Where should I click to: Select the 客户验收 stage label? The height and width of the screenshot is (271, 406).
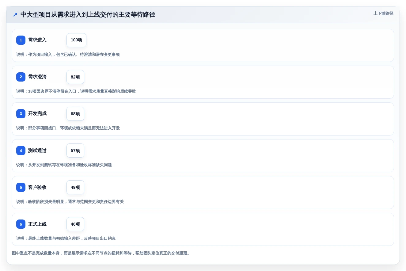[37, 187]
